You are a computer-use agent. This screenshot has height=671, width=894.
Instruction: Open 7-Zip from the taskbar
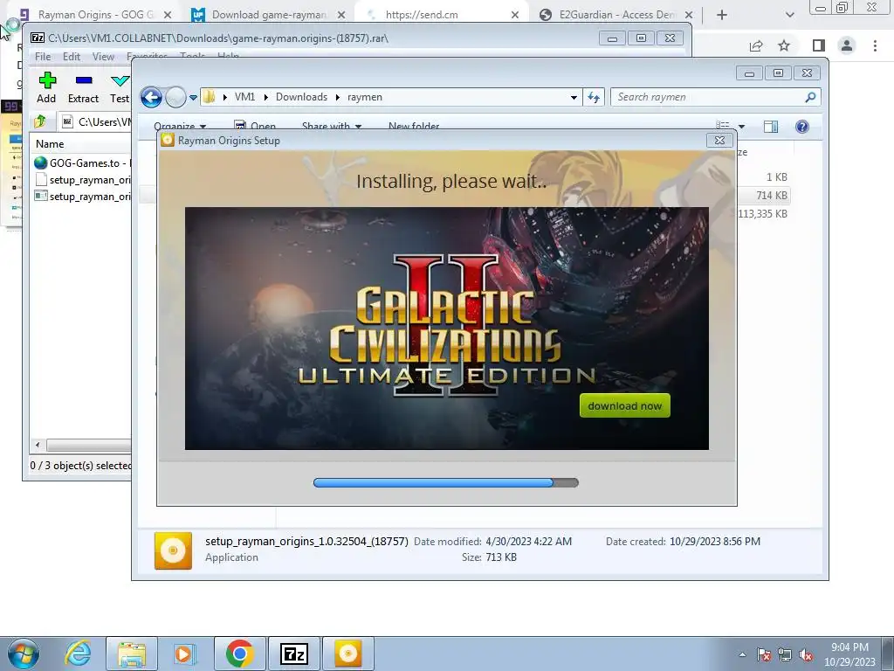pyautogui.click(x=293, y=654)
